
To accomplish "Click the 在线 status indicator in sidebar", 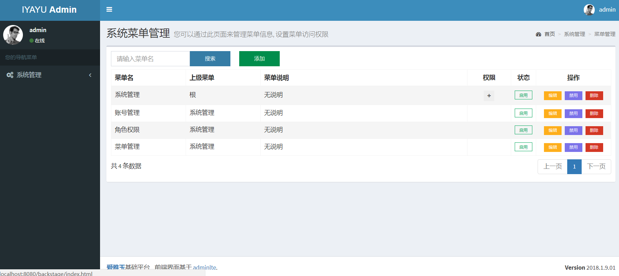I will coord(37,41).
